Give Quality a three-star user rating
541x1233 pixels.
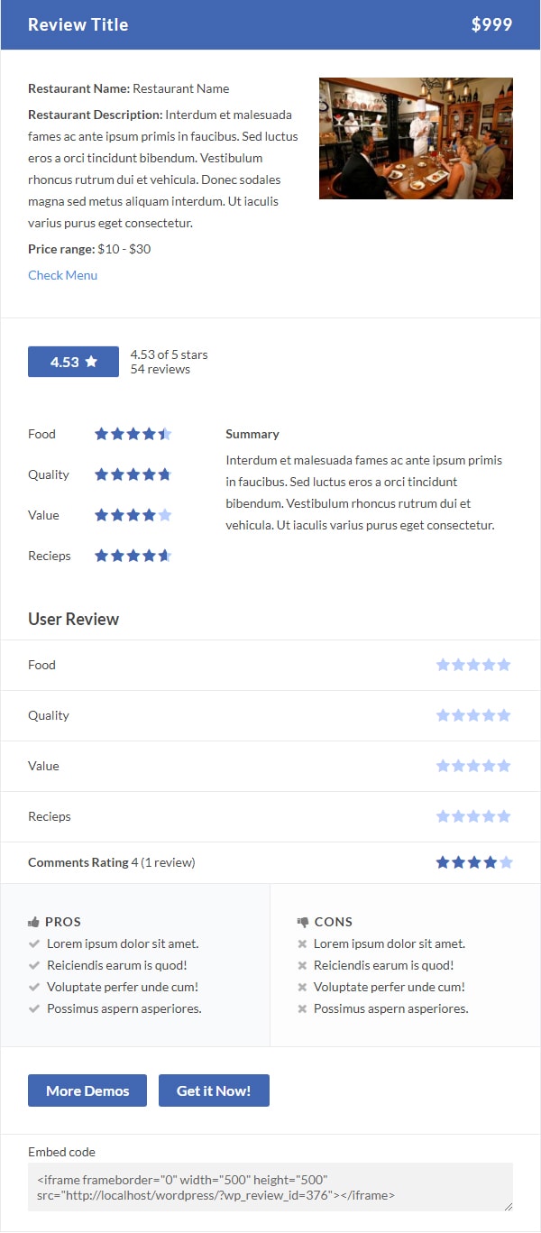click(473, 715)
